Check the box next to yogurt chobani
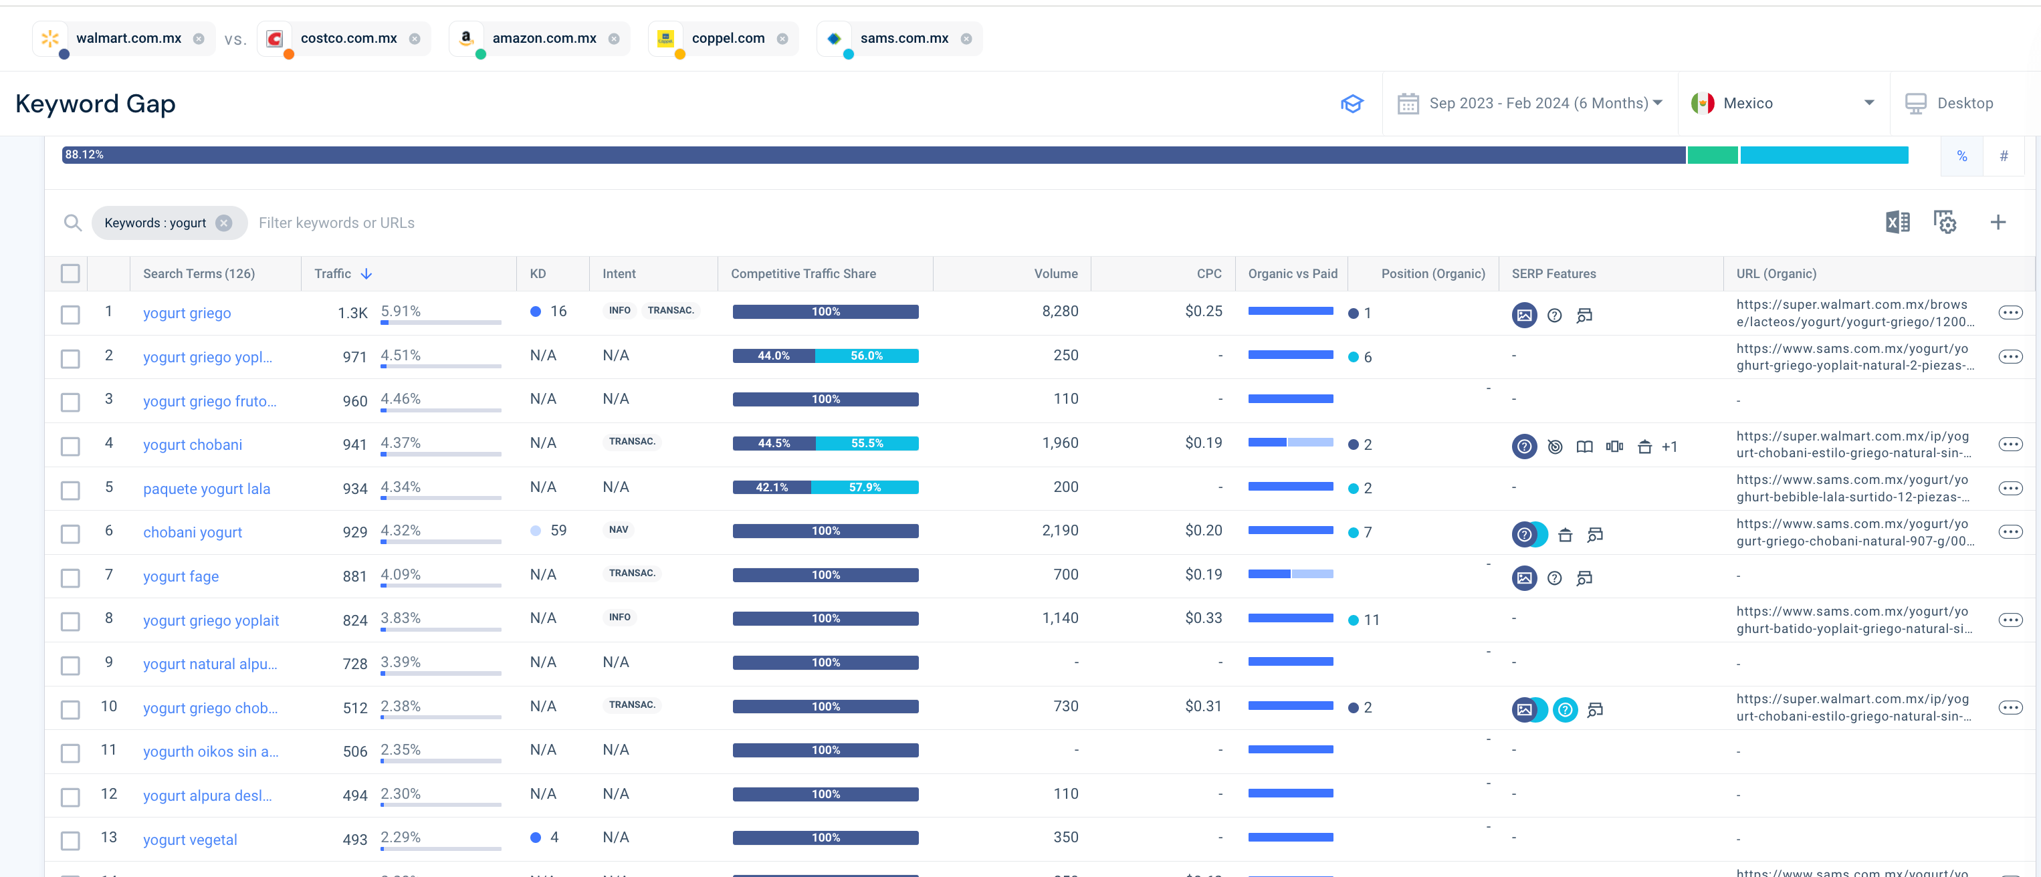This screenshot has width=2041, height=877. click(70, 446)
